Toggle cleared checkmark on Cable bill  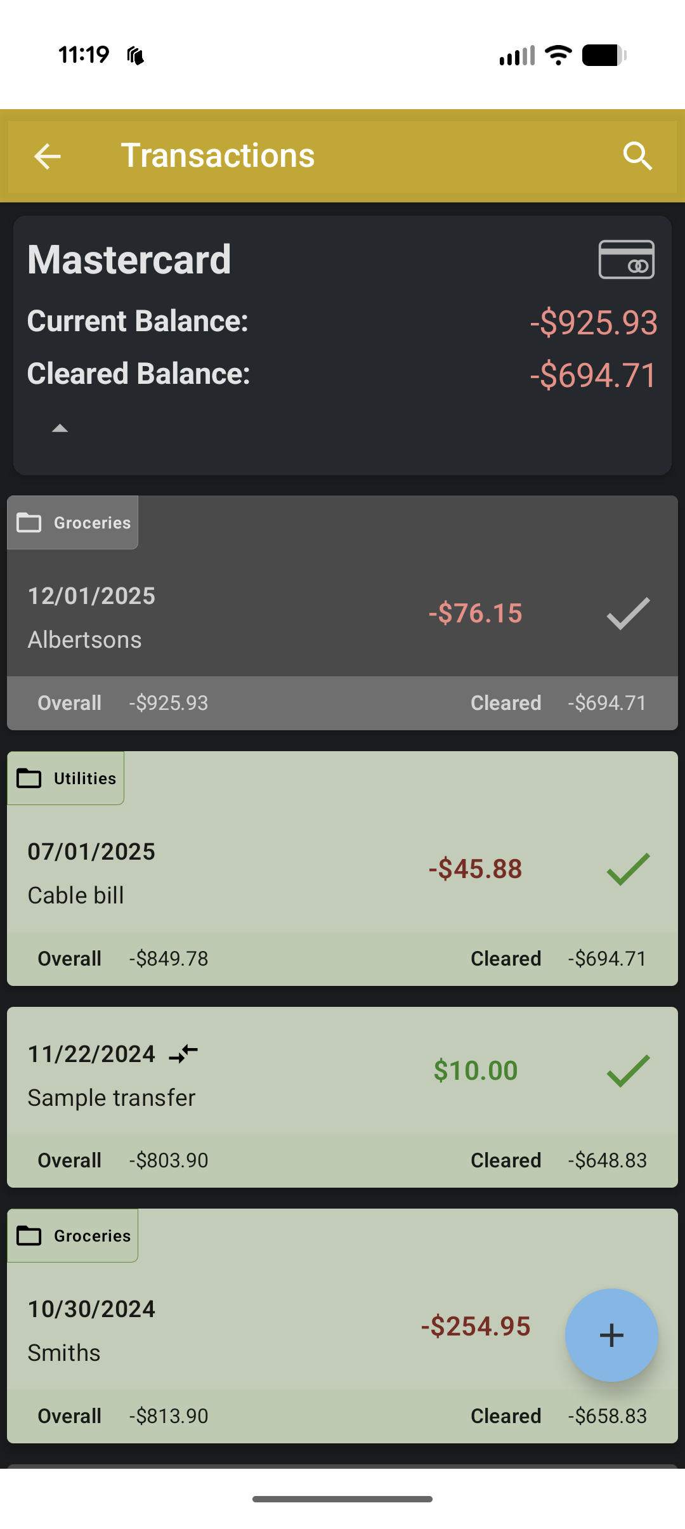pyautogui.click(x=628, y=869)
